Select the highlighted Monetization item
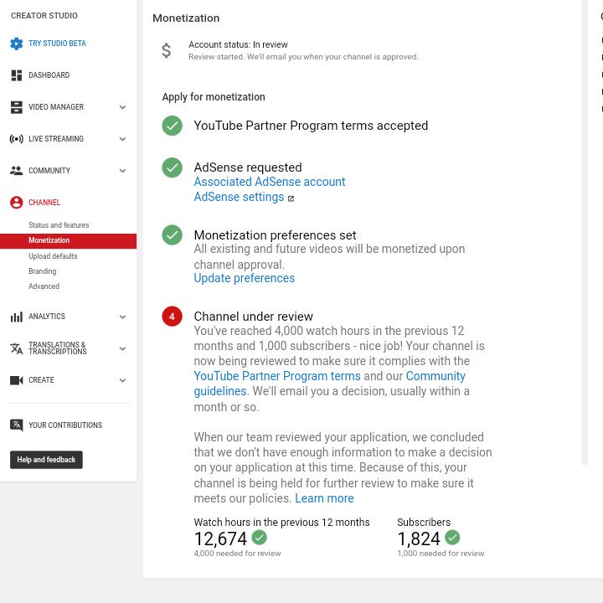This screenshot has height=603, width=603. 68,240
